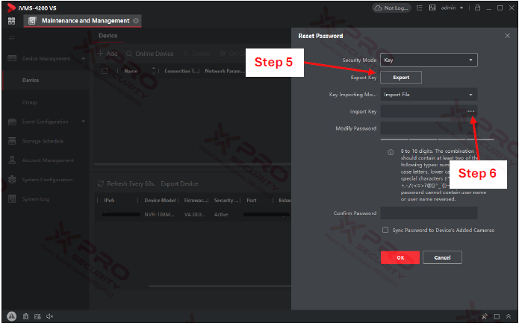Screen dimensions: 519x323
Task: Select the NVR-108M device row cell
Action: tap(159, 215)
